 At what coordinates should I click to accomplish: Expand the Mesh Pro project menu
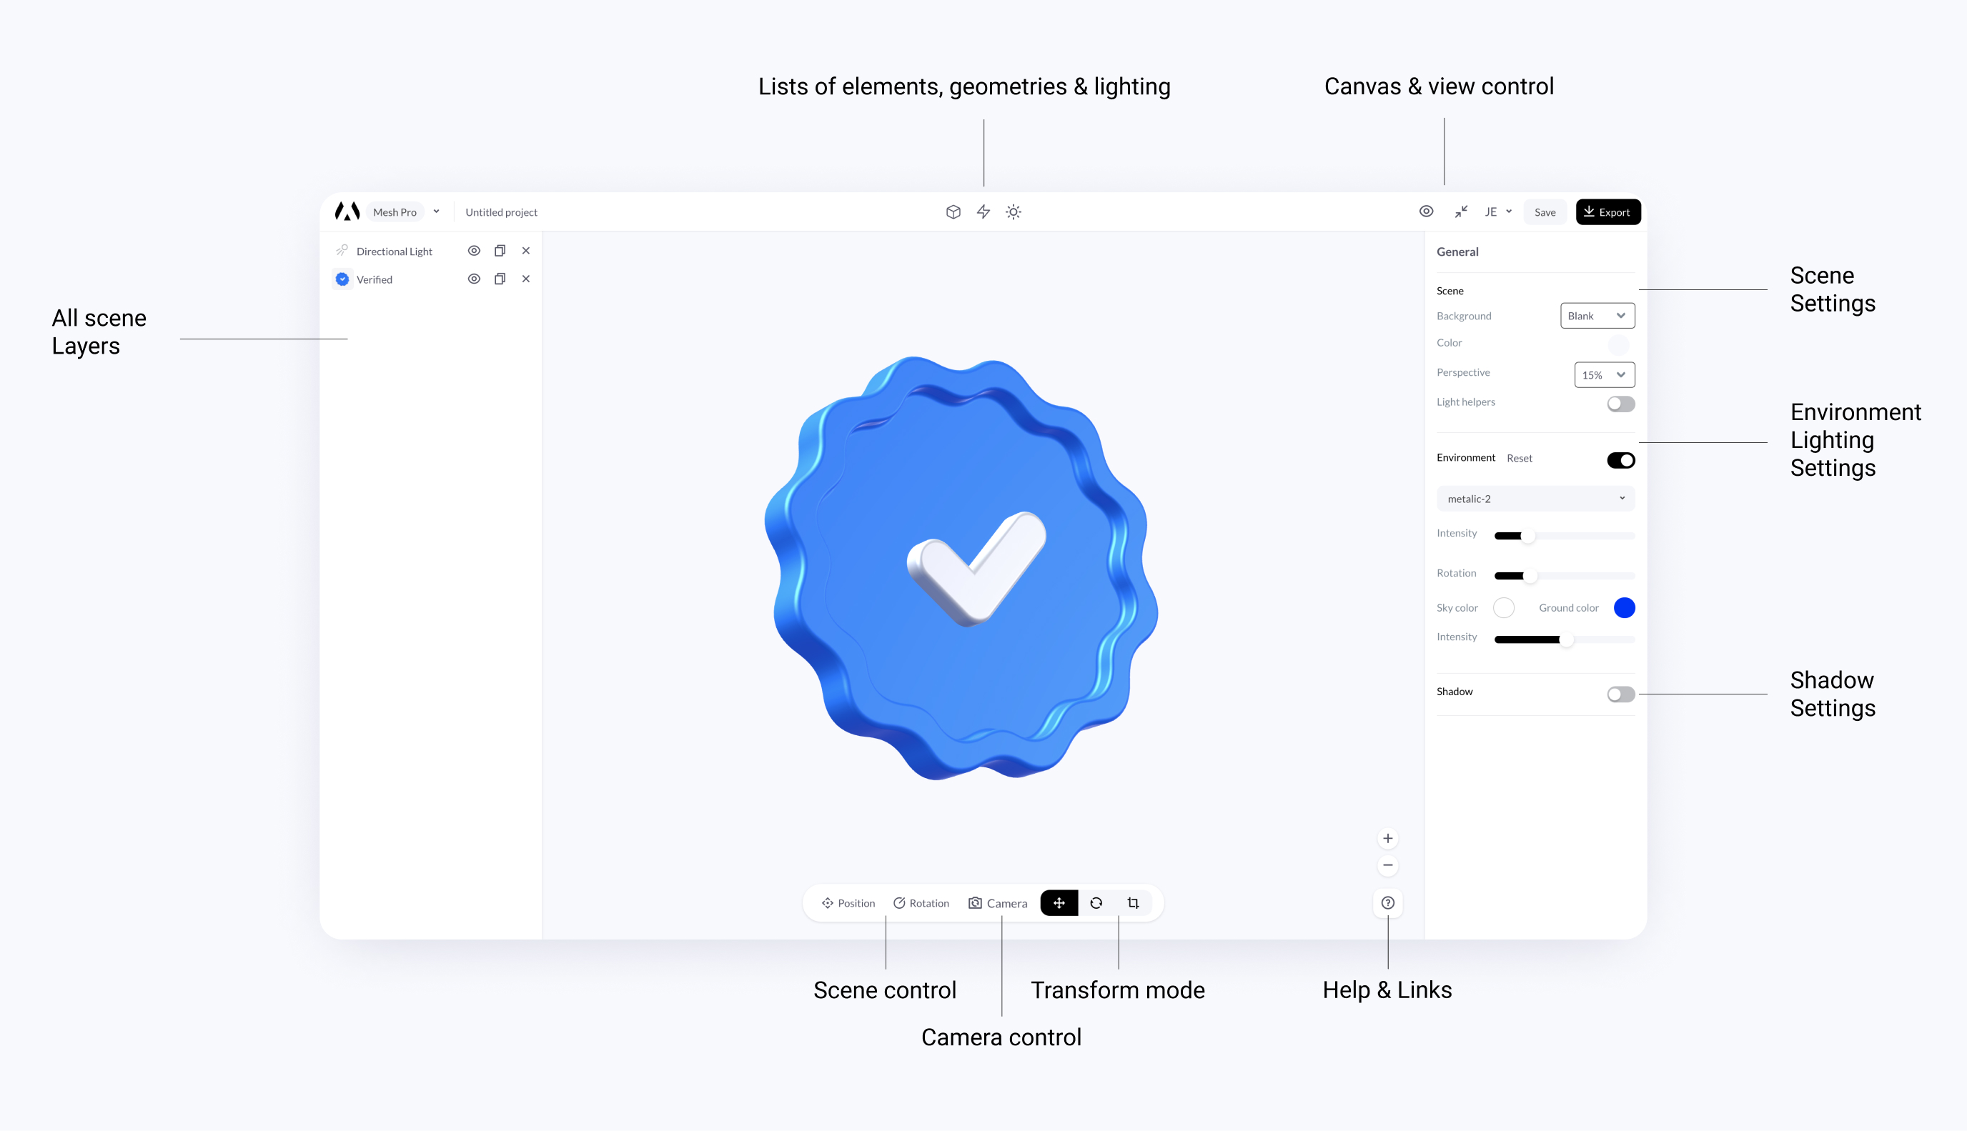(x=437, y=212)
